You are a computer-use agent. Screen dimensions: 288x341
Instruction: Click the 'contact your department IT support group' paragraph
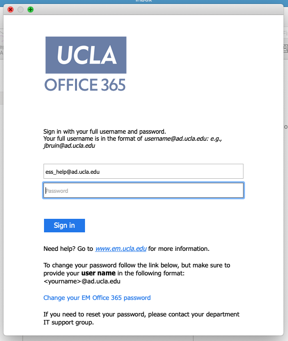141,318
